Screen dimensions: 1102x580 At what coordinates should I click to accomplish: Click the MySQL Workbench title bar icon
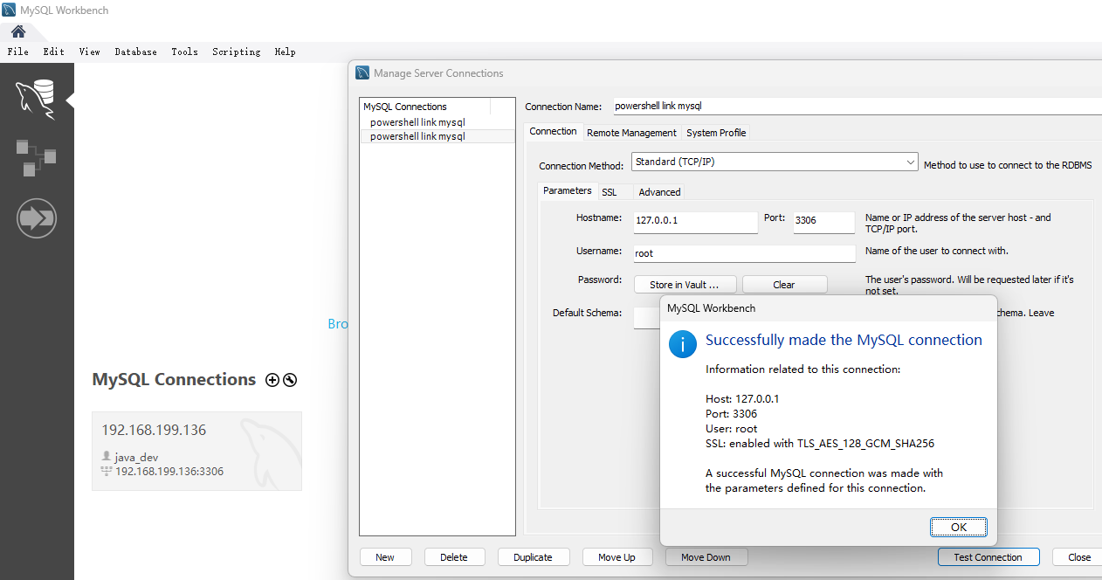(x=9, y=10)
